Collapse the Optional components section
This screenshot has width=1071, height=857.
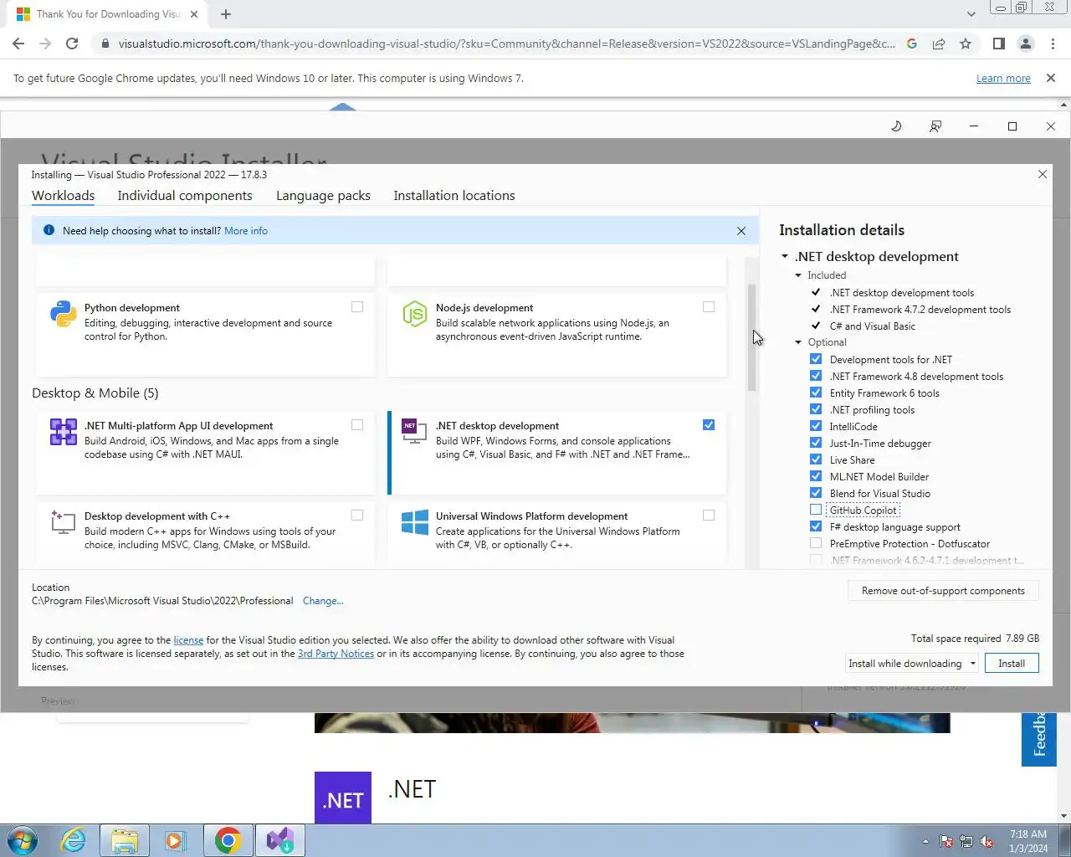(x=798, y=342)
